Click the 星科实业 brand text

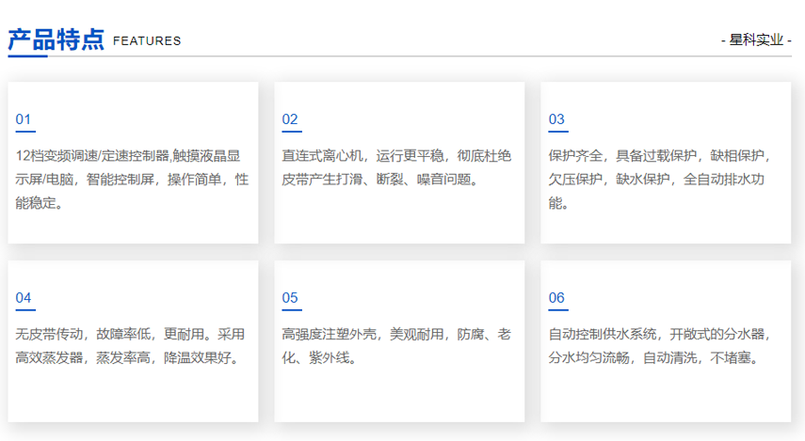click(x=755, y=40)
